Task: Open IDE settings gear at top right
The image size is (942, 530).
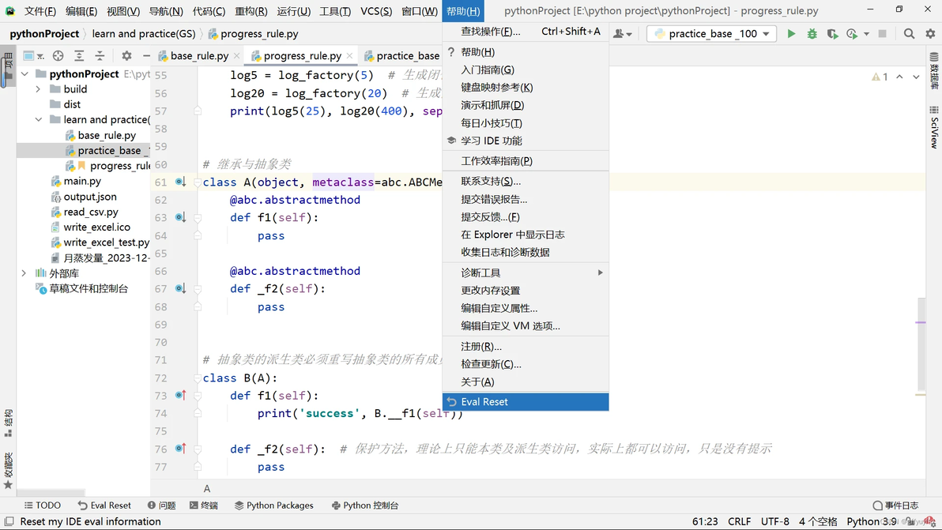Action: pyautogui.click(x=930, y=34)
